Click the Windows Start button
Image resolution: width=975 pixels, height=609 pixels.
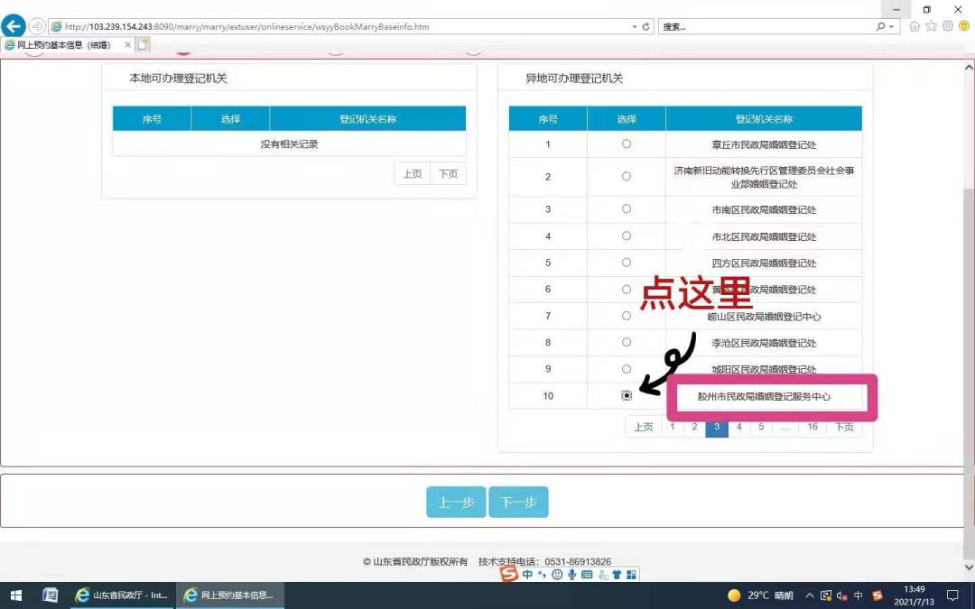tap(15, 595)
